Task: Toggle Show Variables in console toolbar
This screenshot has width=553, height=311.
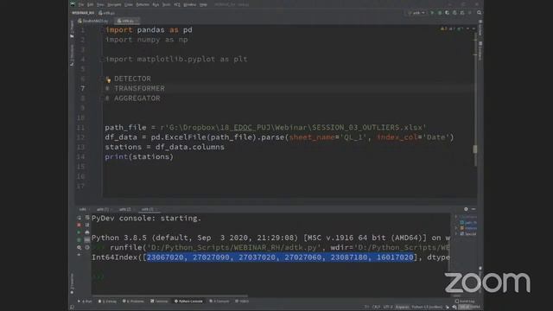Action: point(87,240)
